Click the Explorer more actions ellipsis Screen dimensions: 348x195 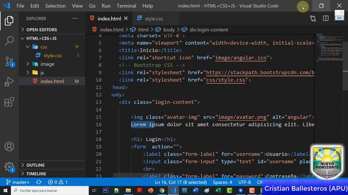[75, 18]
